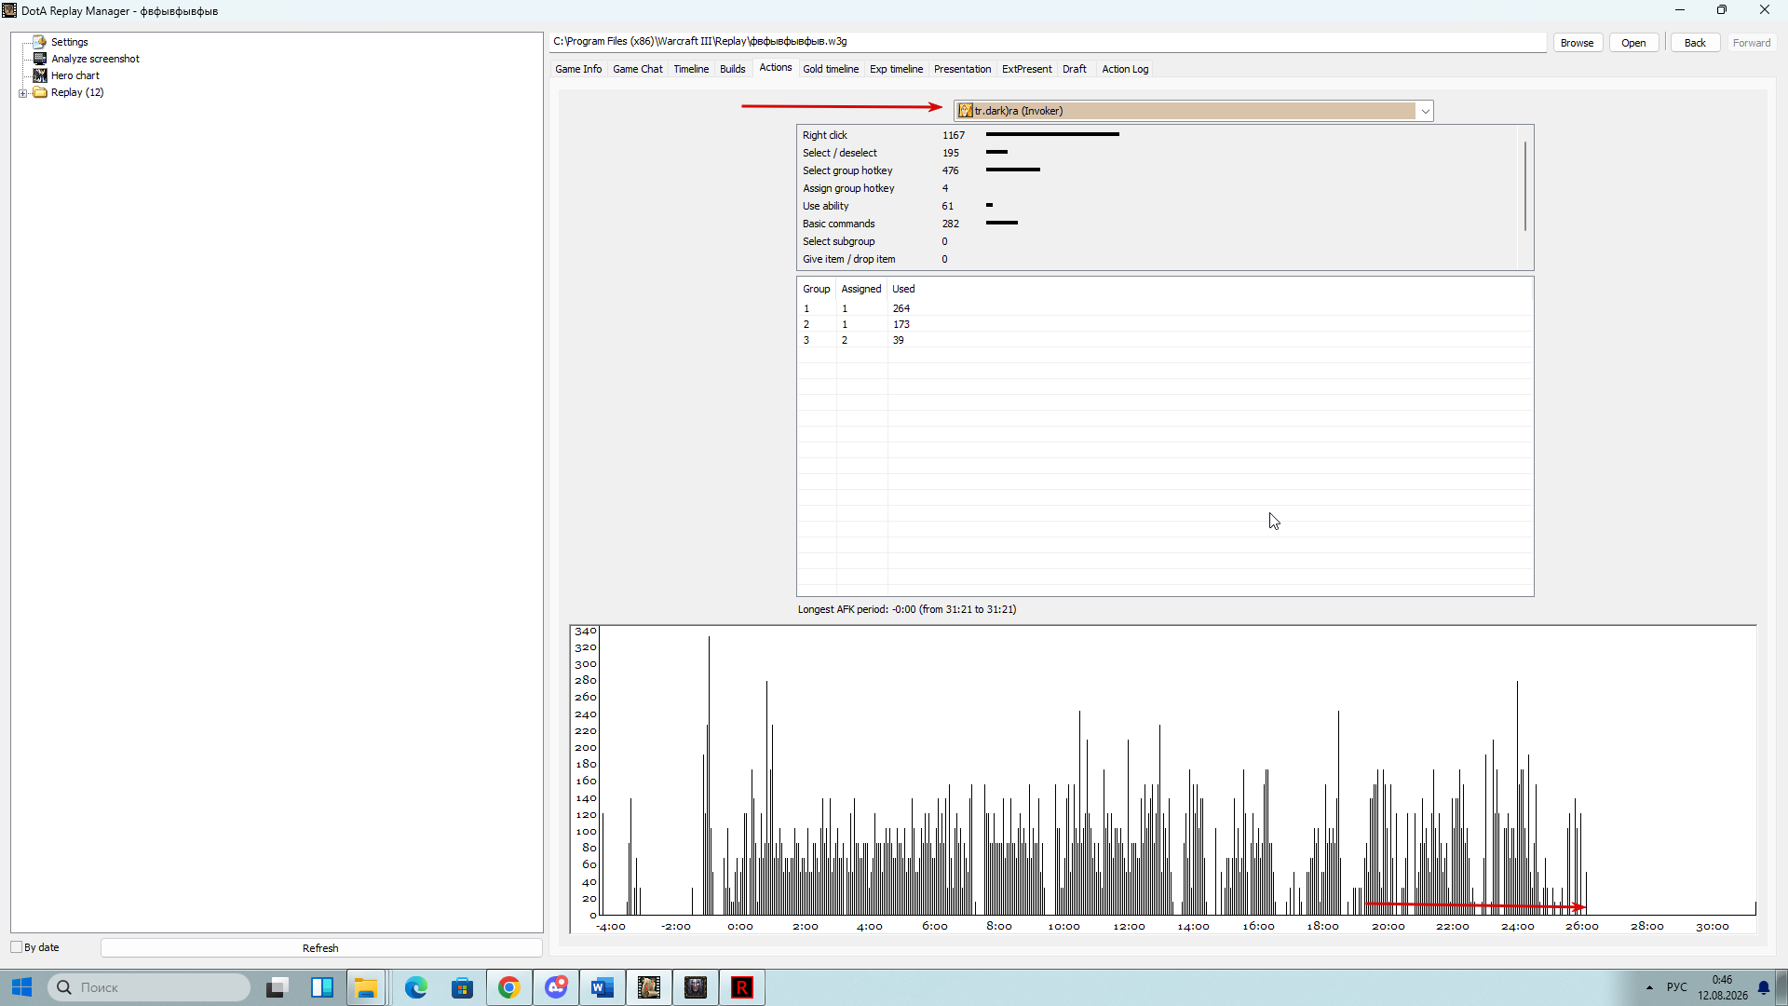1788x1006 pixels.
Task: Click the replay file path field
Action: 1048,42
